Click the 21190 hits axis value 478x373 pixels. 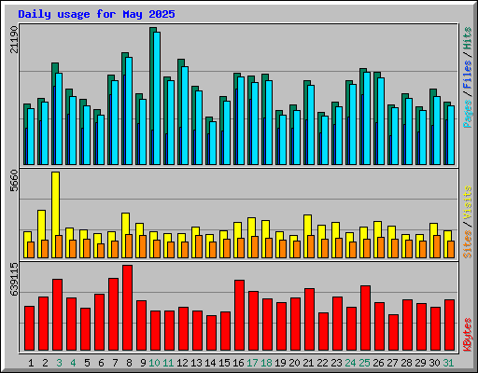point(14,39)
